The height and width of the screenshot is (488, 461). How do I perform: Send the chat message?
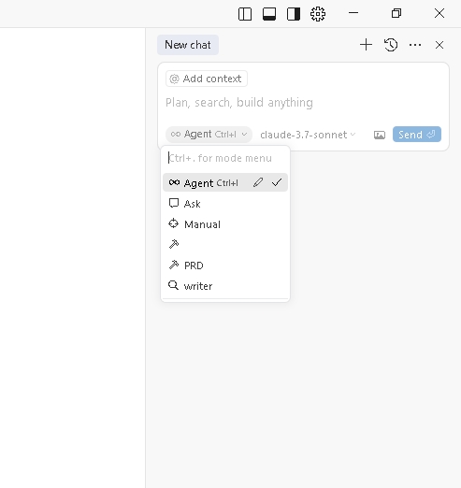coord(417,135)
